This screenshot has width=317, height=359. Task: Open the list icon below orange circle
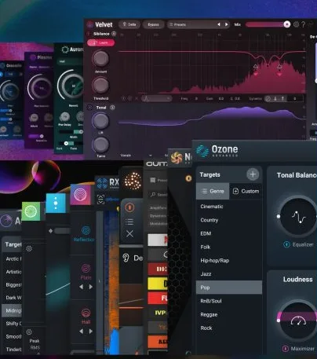tap(129, 222)
